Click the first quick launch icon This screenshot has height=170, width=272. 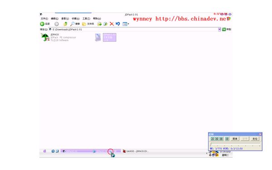coord(53,151)
